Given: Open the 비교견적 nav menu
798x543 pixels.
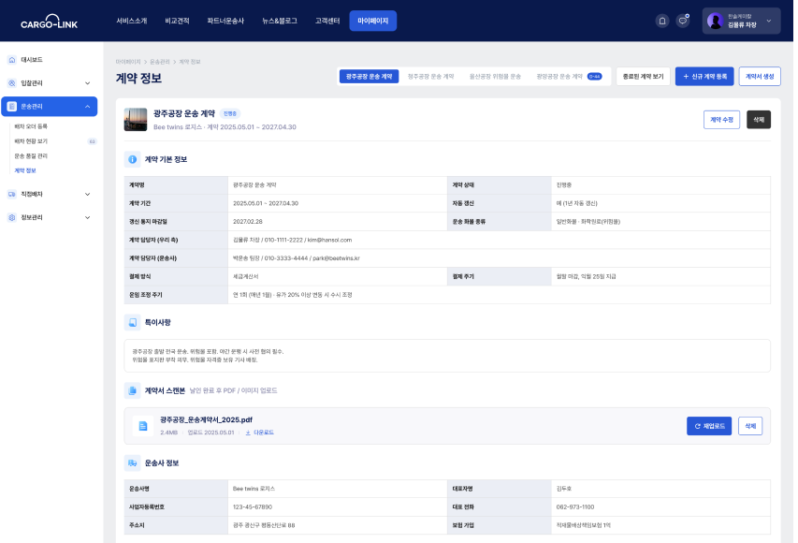Looking at the screenshot, I should click(177, 21).
